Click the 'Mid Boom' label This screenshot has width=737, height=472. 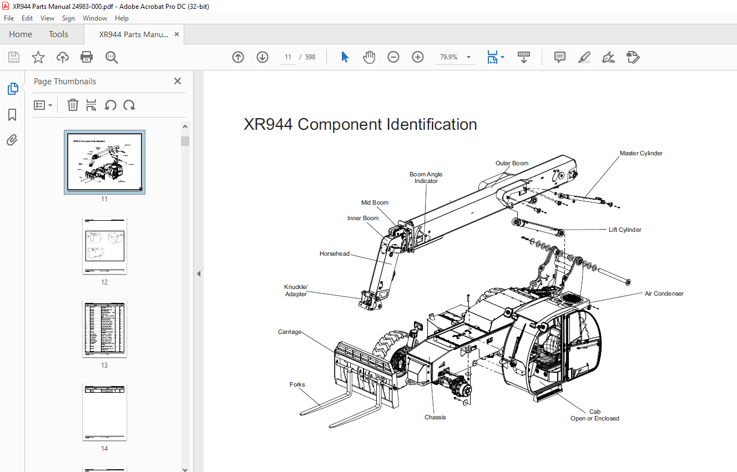(x=375, y=202)
